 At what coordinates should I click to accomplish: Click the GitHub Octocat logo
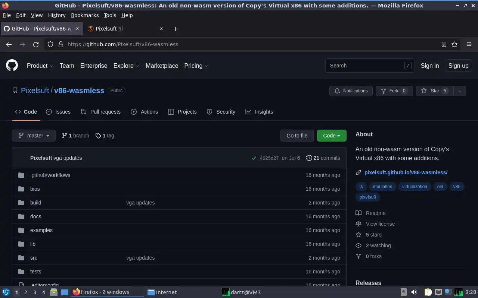pos(12,66)
